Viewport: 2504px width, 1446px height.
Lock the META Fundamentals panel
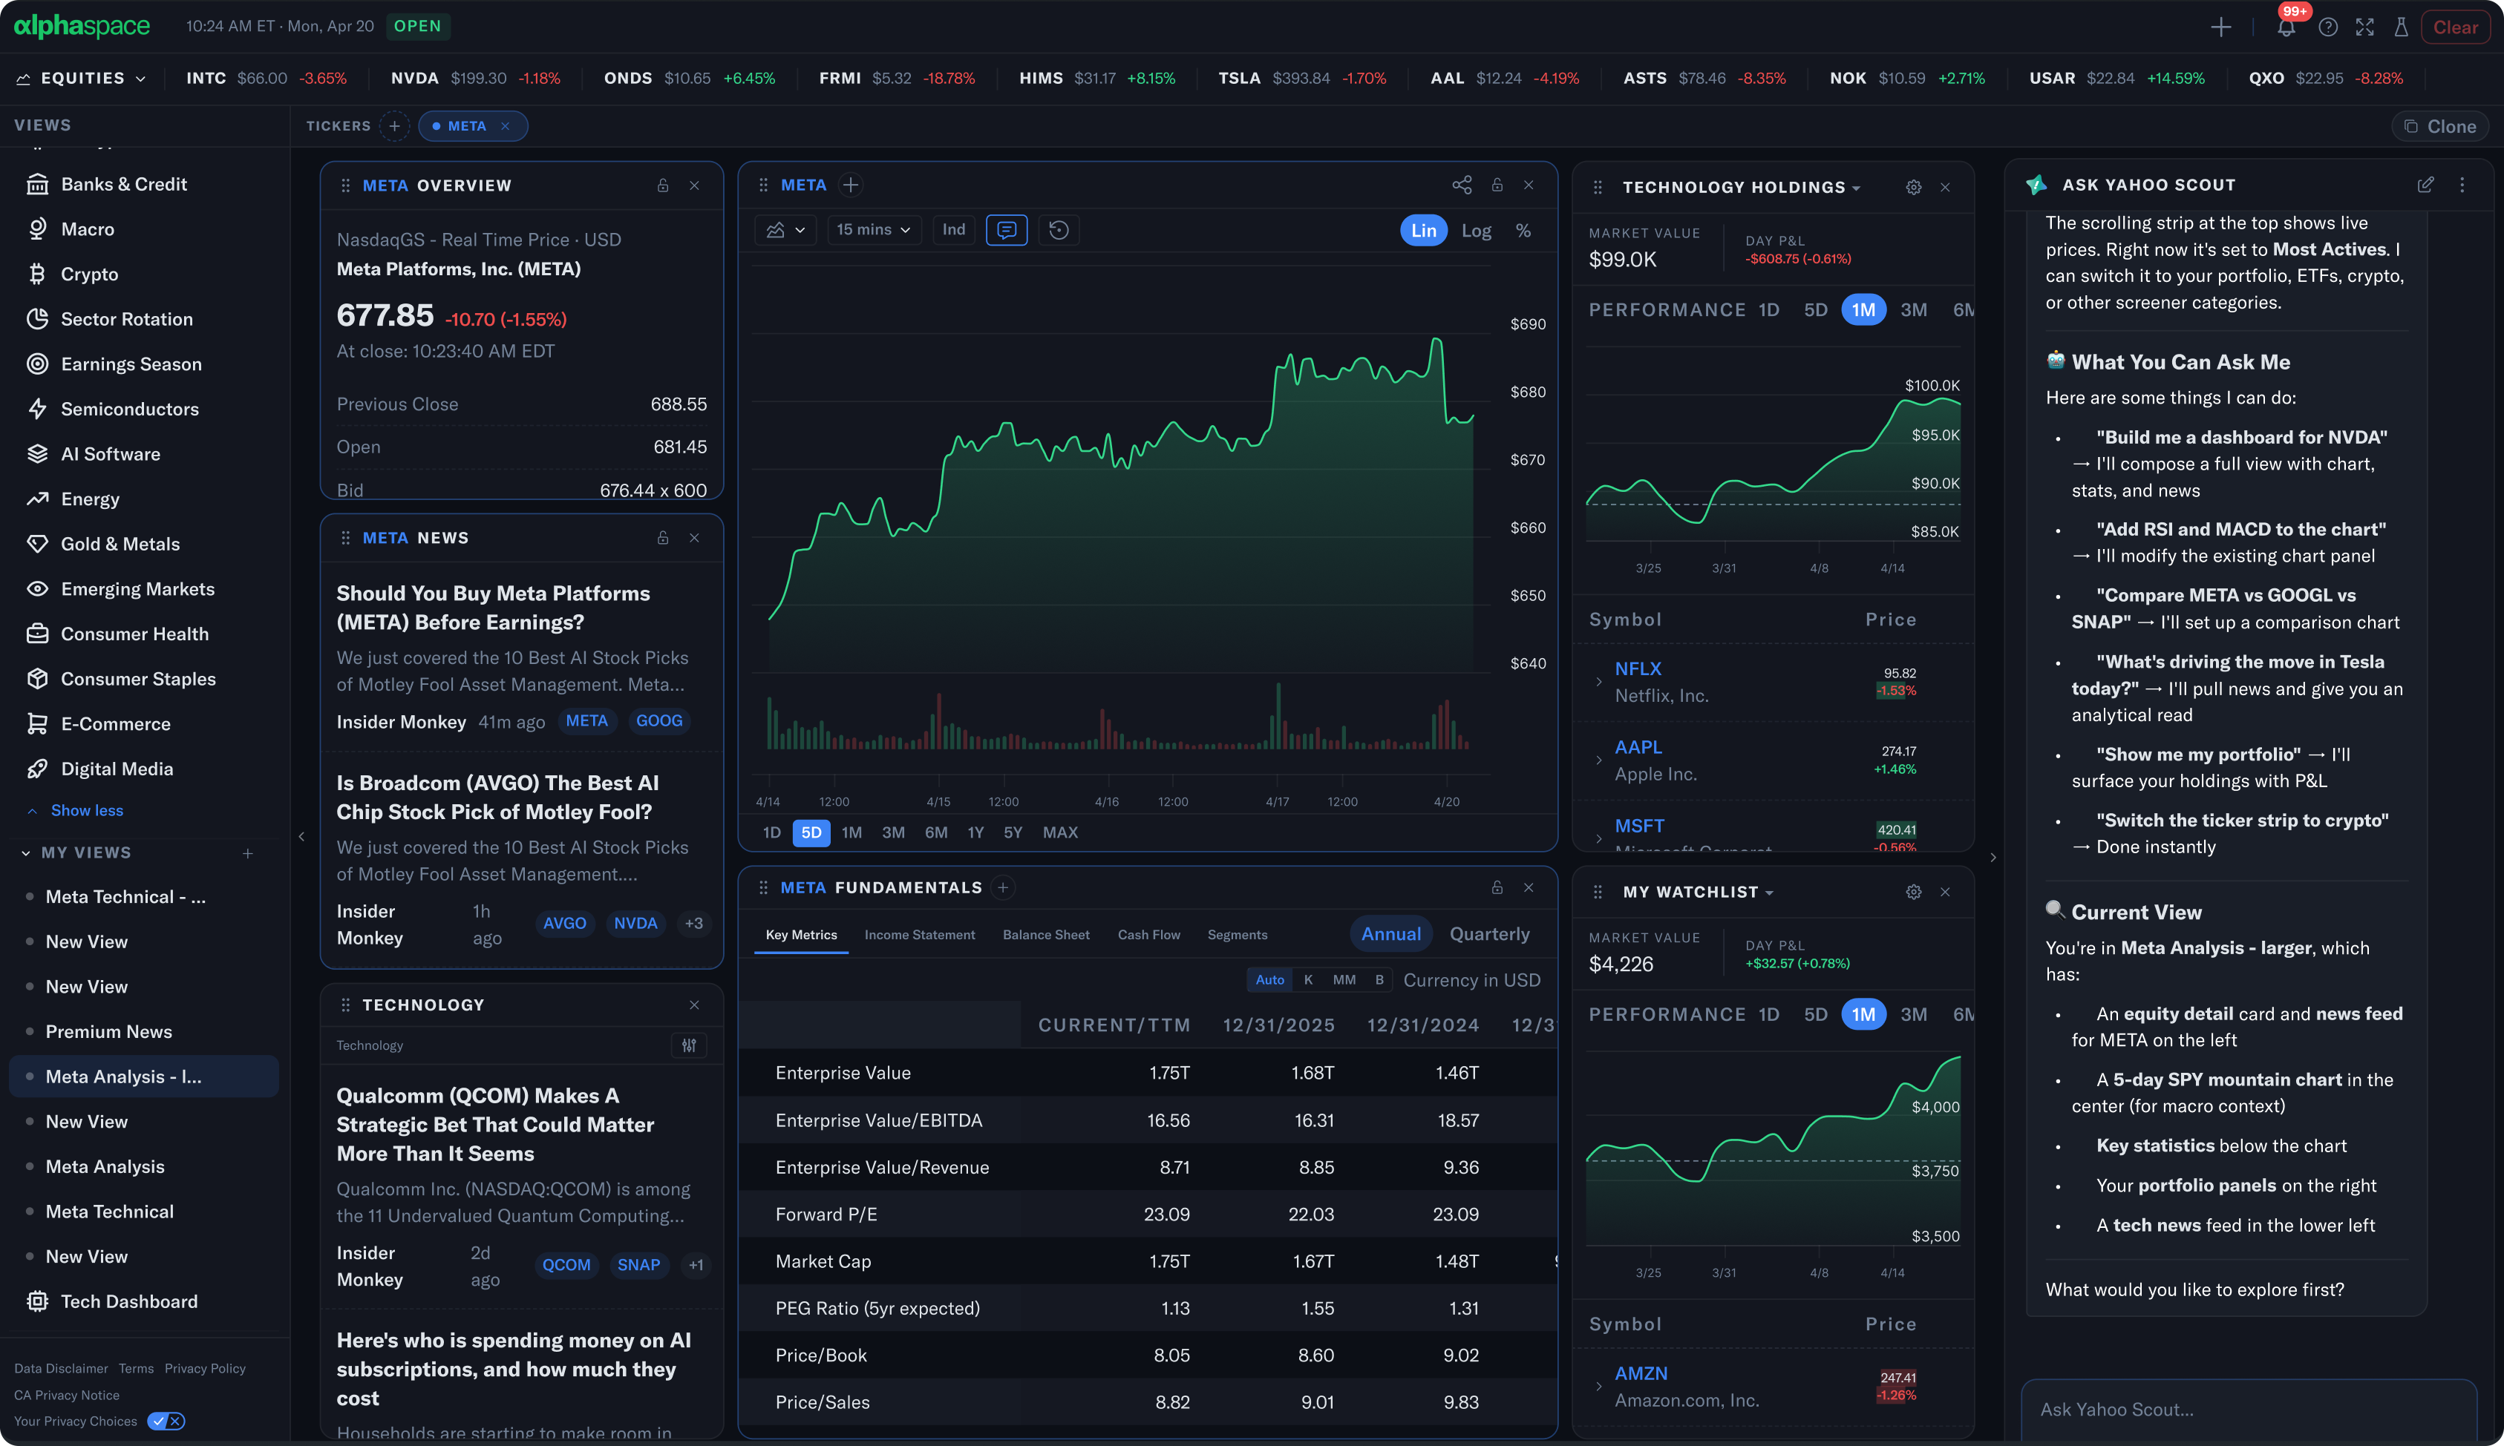point(1497,887)
